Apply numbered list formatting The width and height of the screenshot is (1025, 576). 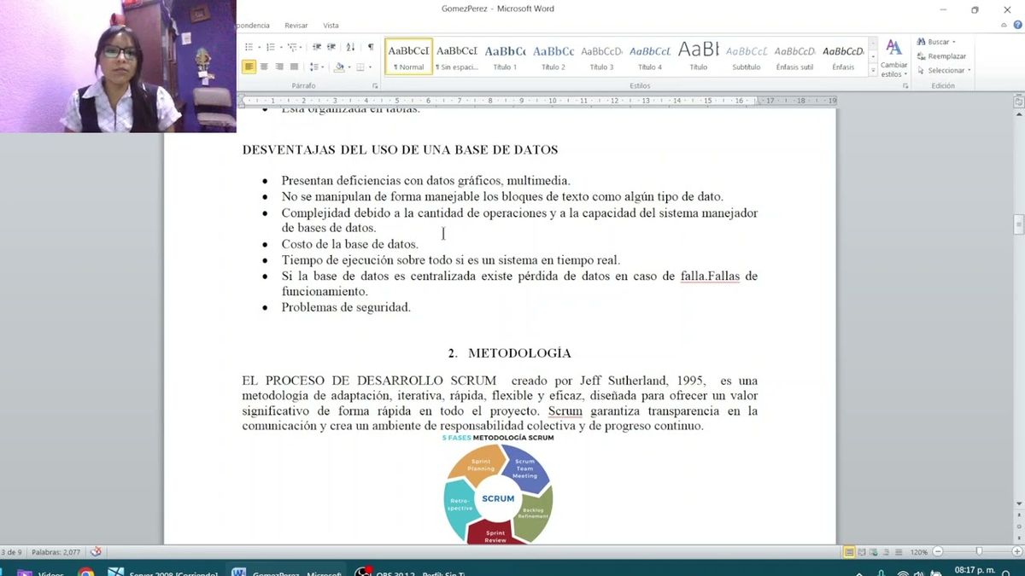(x=270, y=47)
